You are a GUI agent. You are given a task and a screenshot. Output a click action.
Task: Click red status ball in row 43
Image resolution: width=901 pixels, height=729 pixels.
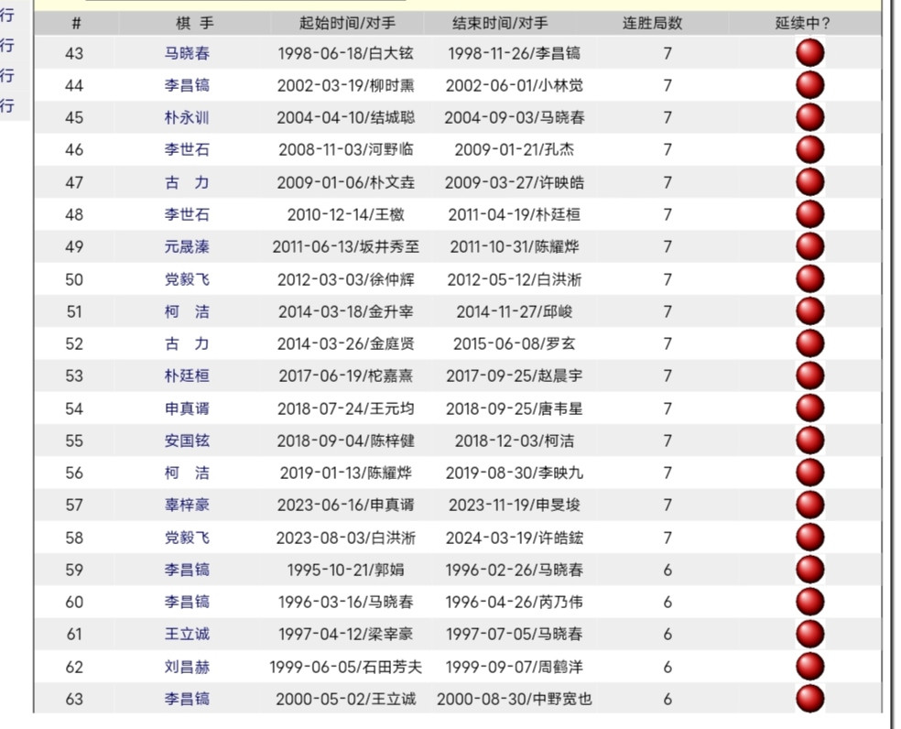[810, 53]
